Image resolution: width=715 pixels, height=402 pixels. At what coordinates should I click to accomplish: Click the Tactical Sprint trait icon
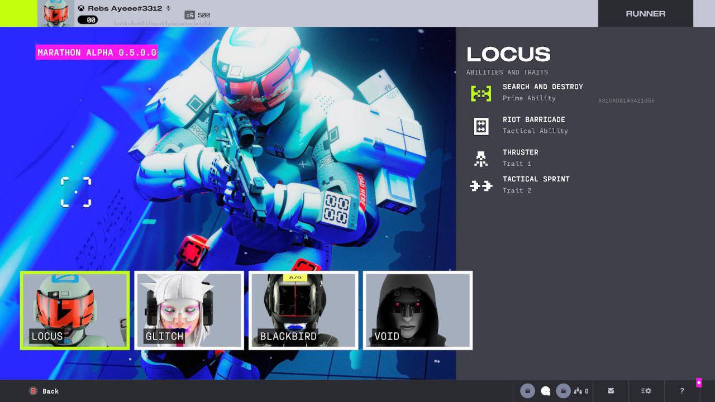point(481,186)
